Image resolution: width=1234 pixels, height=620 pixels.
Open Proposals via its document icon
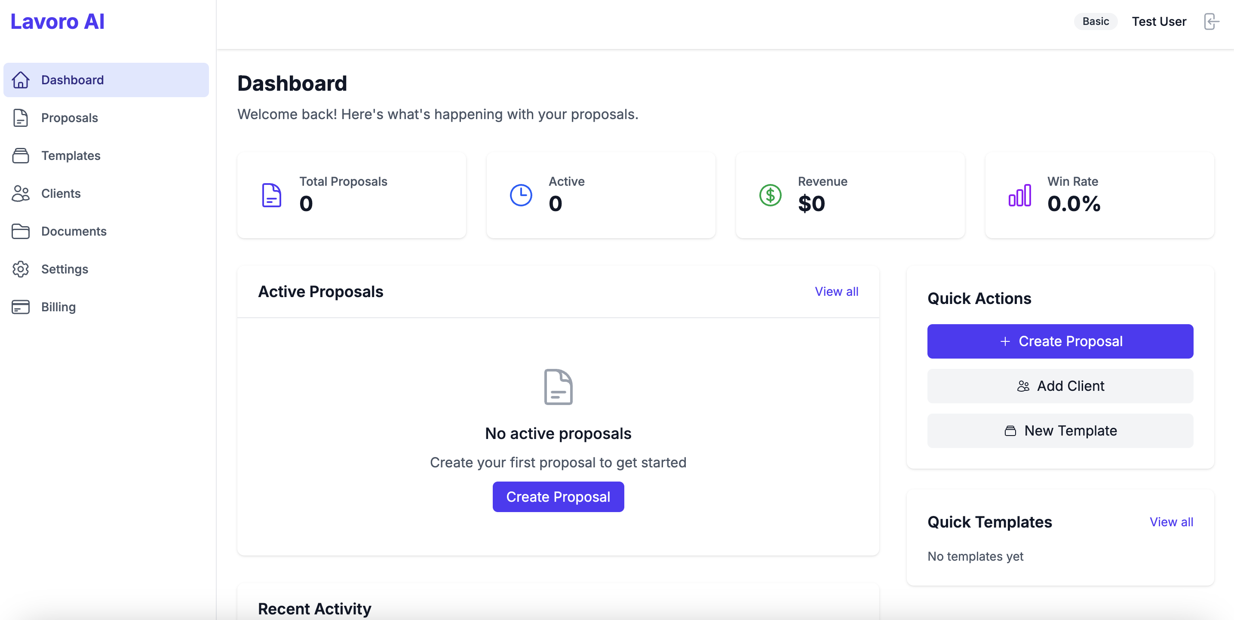coord(21,118)
